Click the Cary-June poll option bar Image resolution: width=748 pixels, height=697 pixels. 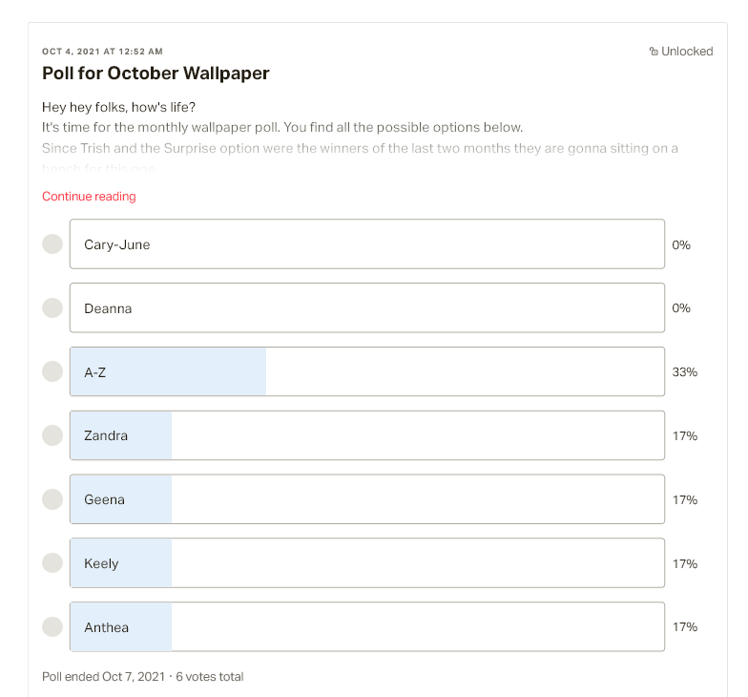click(x=366, y=244)
